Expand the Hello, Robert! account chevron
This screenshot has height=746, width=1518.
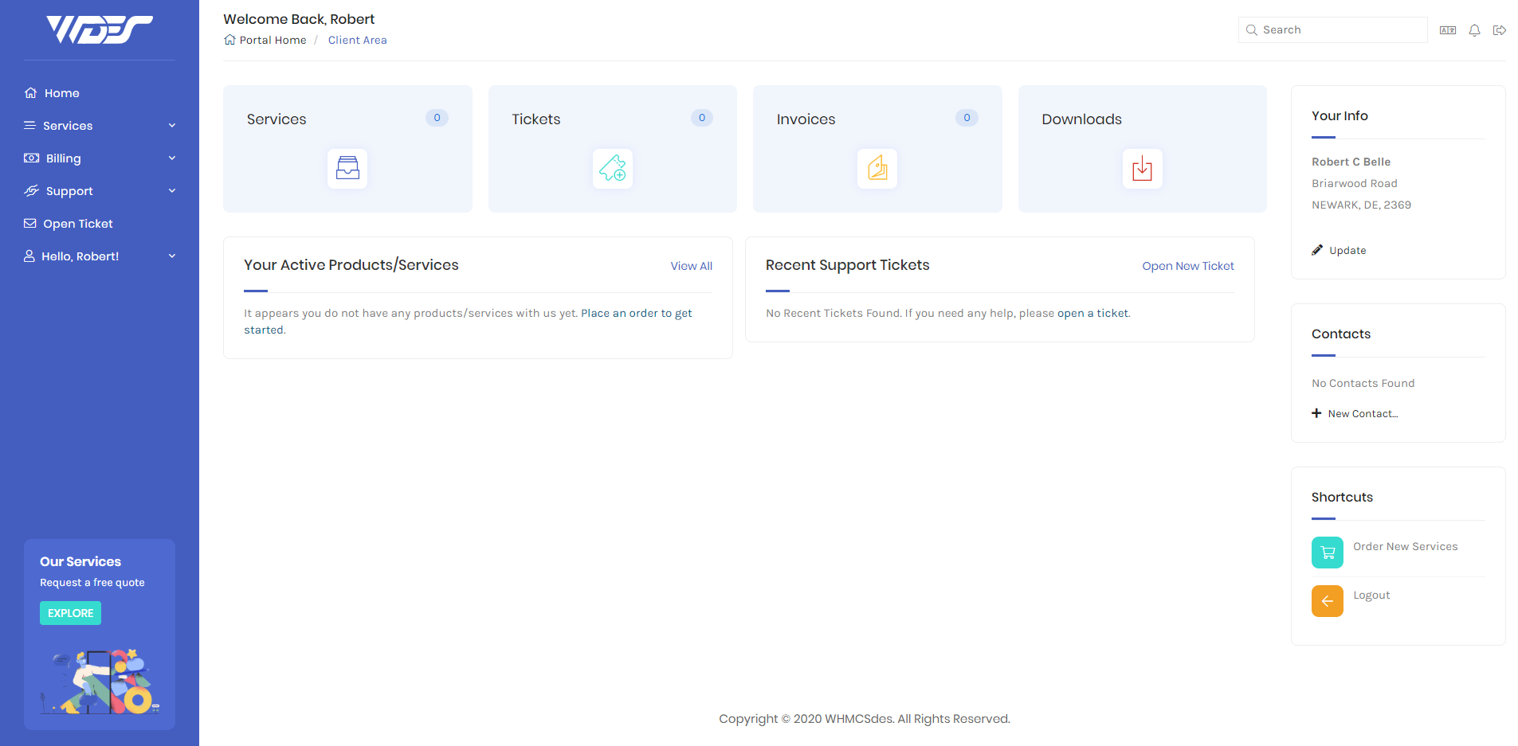pos(172,256)
